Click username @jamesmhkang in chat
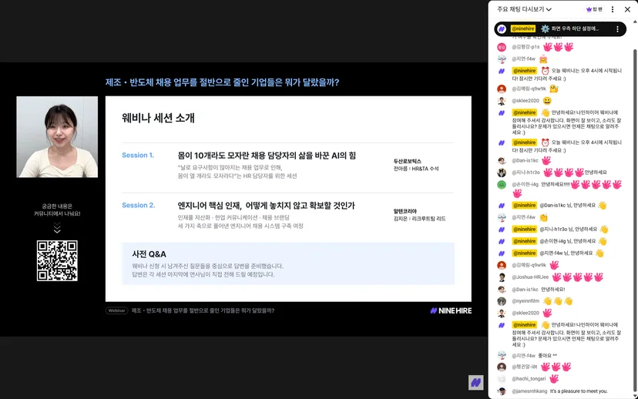This screenshot has width=638, height=399. 529,391
